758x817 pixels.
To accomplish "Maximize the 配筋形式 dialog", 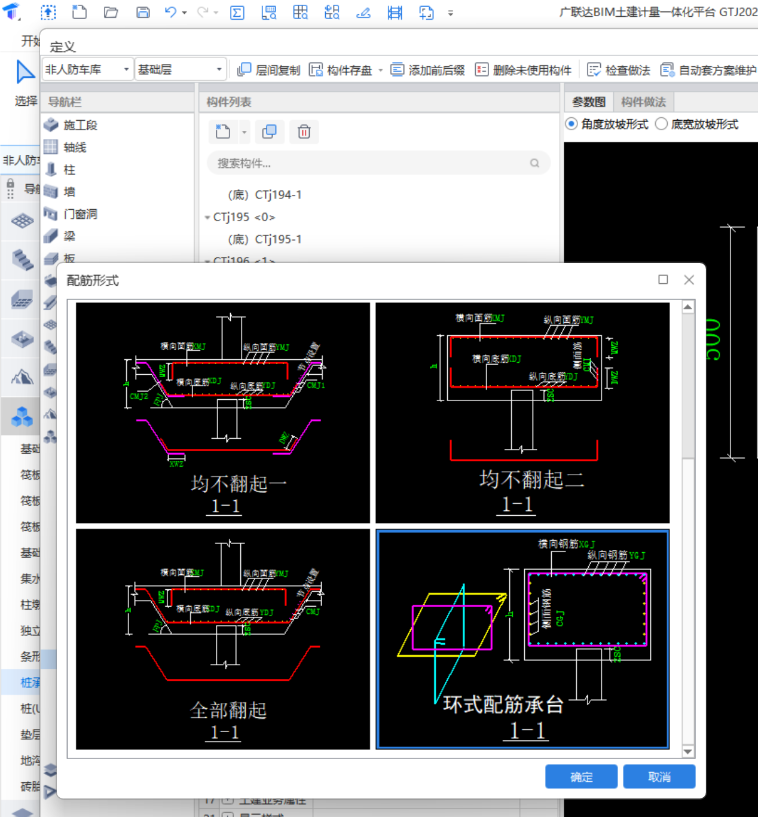I will click(x=663, y=280).
